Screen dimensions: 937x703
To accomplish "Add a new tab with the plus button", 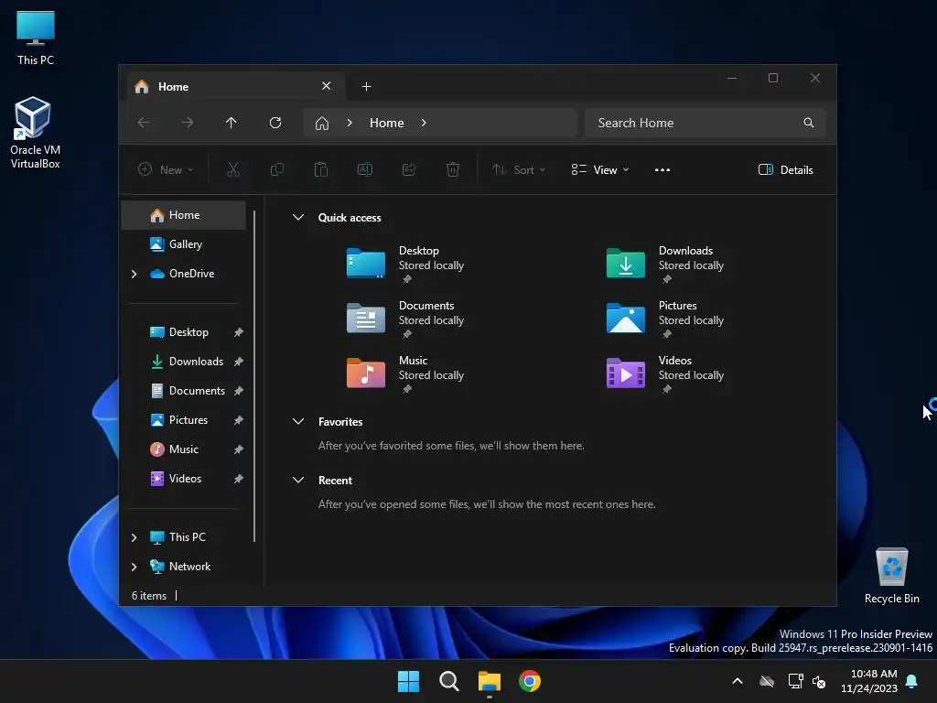I will coord(366,87).
